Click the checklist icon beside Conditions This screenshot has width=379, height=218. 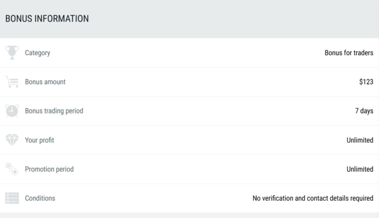tap(12, 198)
